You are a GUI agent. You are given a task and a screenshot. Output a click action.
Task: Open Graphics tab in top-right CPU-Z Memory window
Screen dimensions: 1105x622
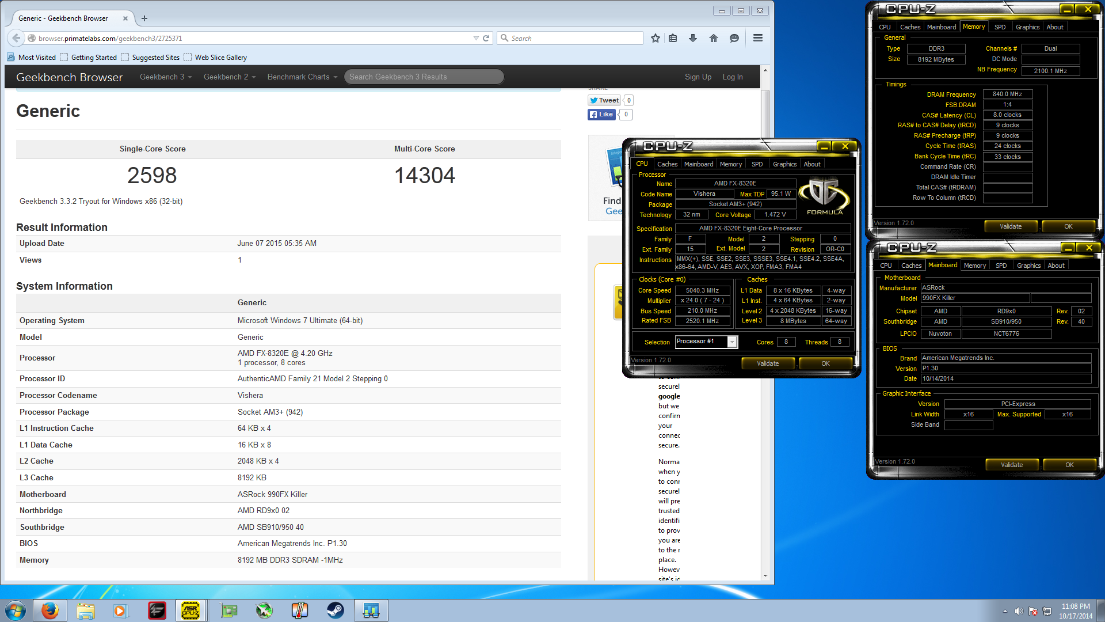pos(1028,27)
